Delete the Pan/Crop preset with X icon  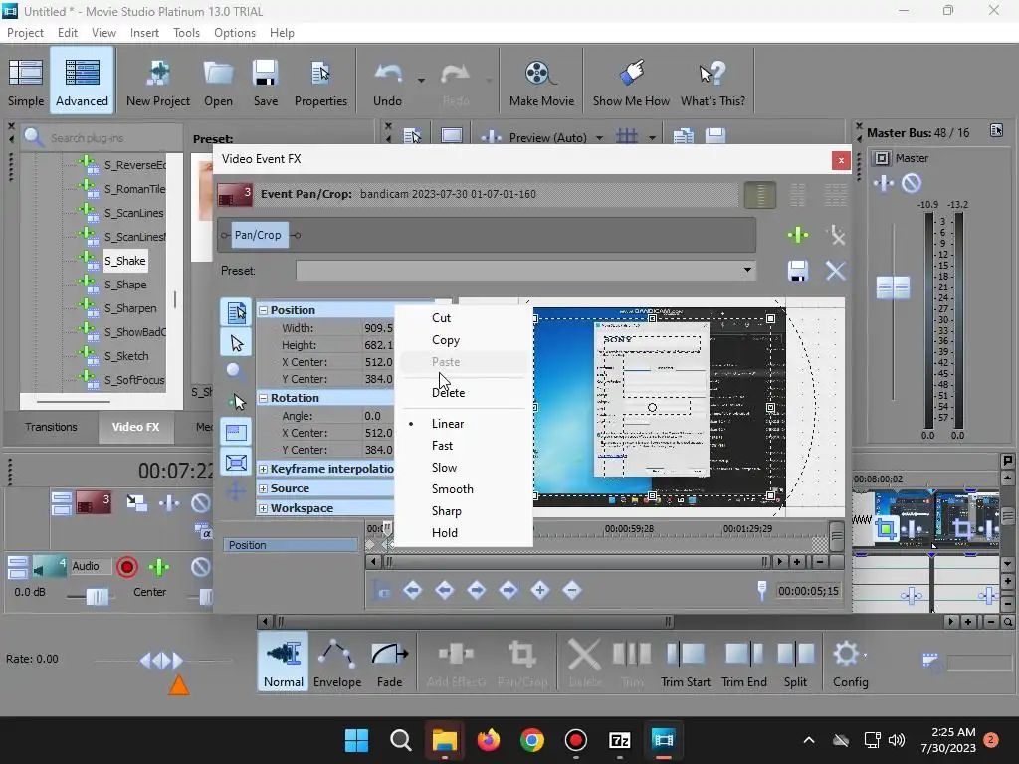(x=836, y=271)
